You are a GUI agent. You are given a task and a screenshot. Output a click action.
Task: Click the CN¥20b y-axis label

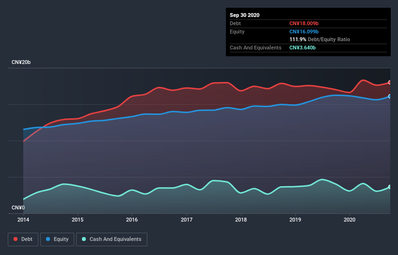pyautogui.click(x=21, y=63)
